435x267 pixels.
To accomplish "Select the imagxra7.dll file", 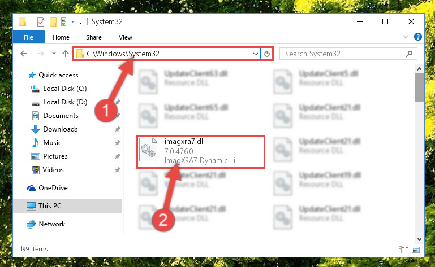I will tap(201, 151).
